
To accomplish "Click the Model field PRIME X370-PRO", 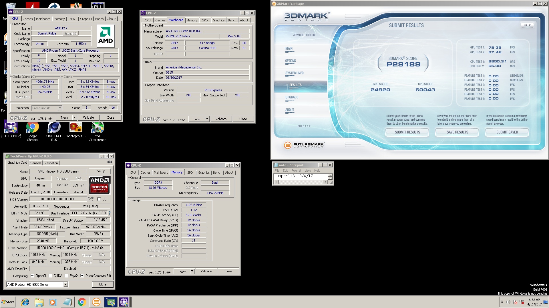I will click(x=192, y=37).
